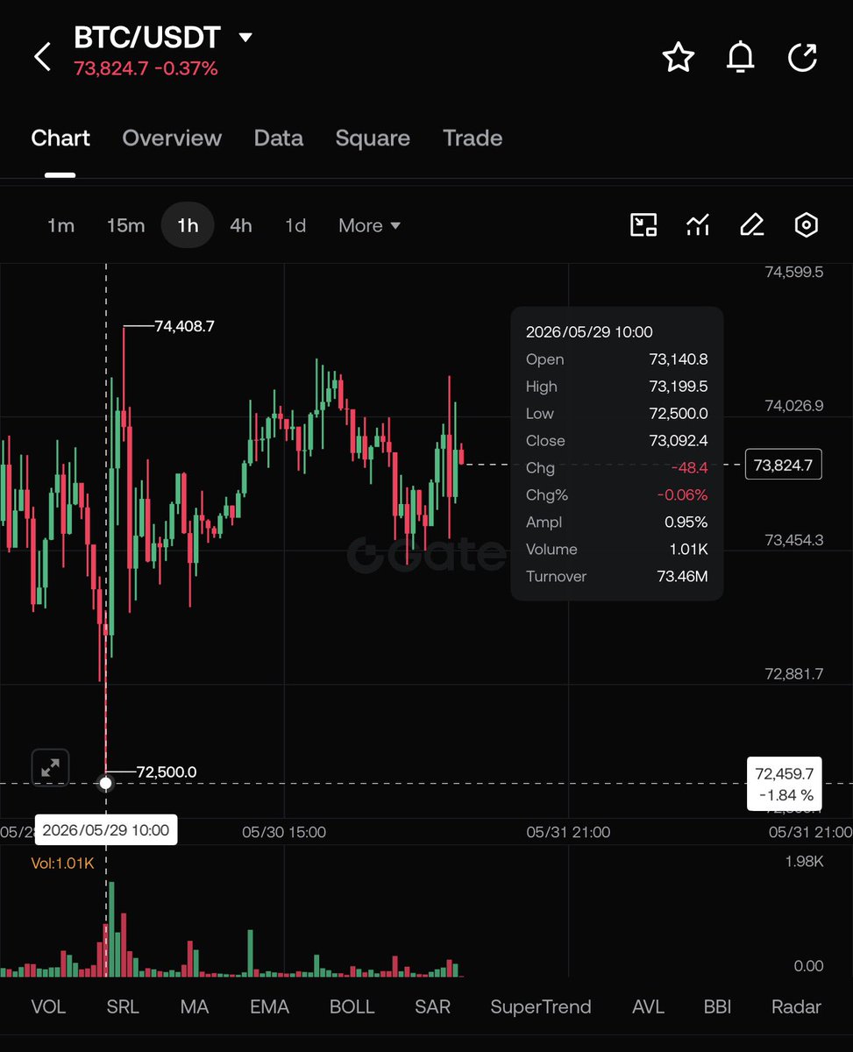Click the 72,500.0 low price marker
This screenshot has width=853, height=1052.
click(x=167, y=771)
